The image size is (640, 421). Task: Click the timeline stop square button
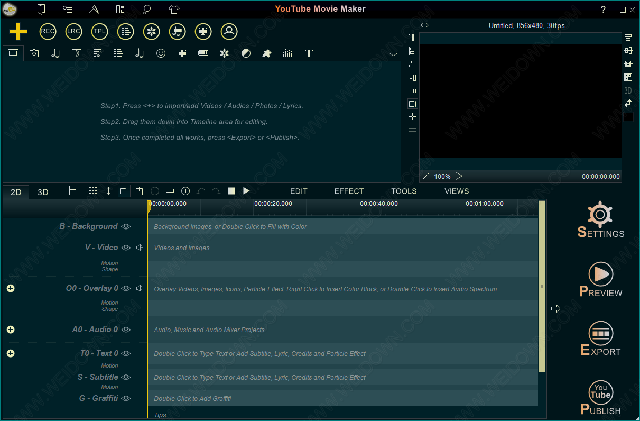click(x=231, y=191)
